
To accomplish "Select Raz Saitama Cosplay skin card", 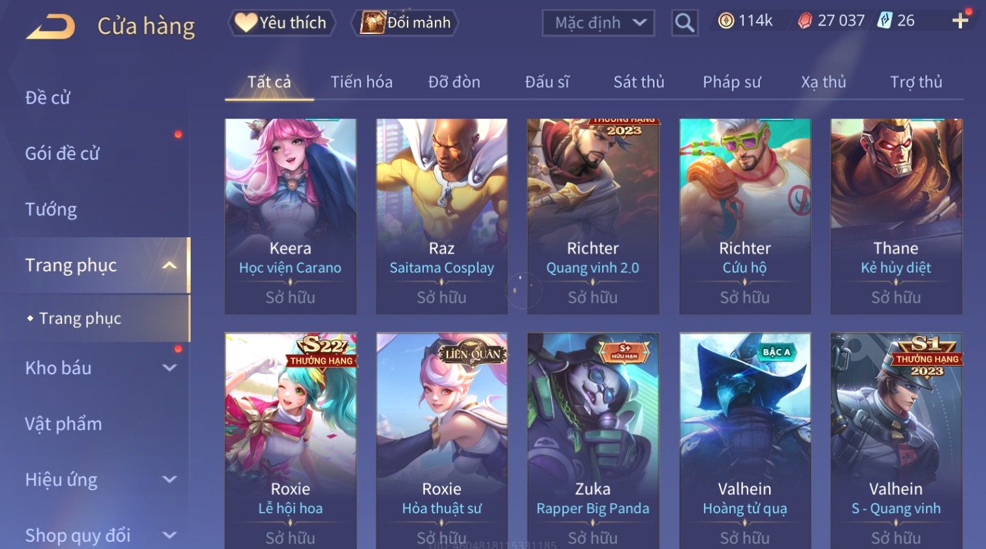I will pos(441,216).
